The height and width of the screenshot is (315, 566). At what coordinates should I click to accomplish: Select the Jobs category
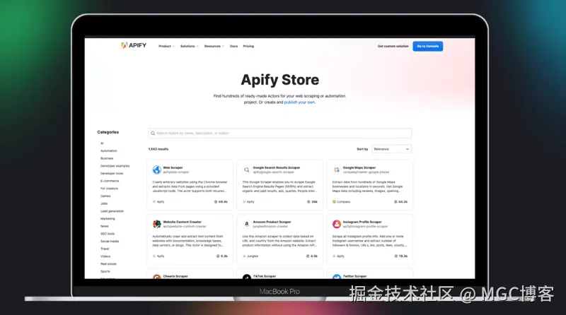coord(104,203)
